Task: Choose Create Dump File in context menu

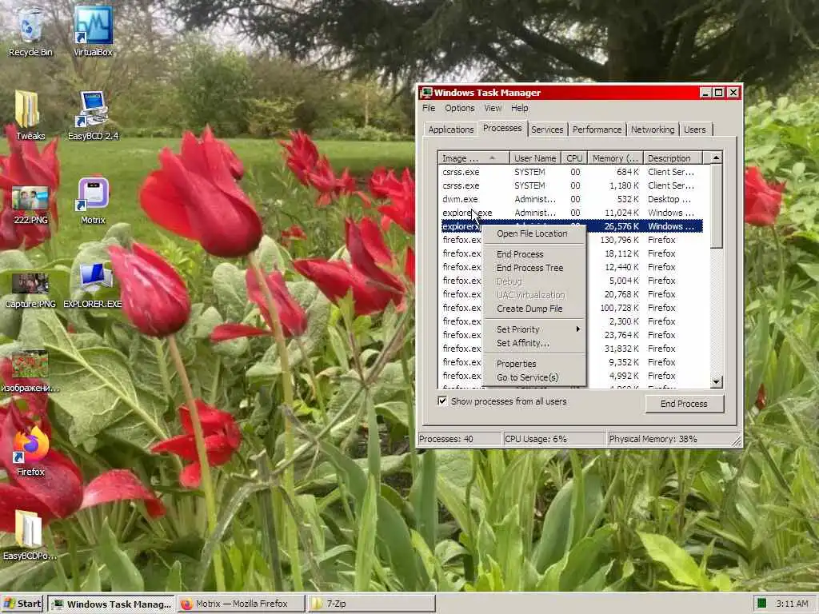Action: point(533,309)
